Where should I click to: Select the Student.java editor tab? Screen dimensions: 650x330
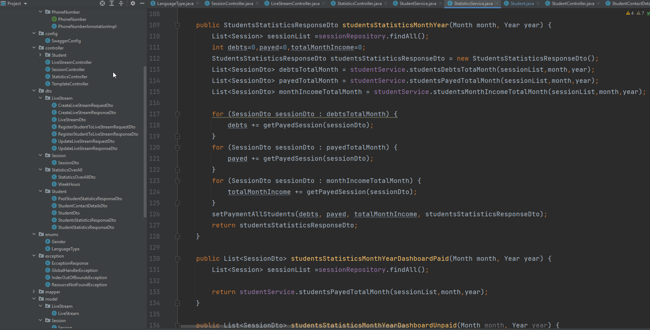click(522, 4)
